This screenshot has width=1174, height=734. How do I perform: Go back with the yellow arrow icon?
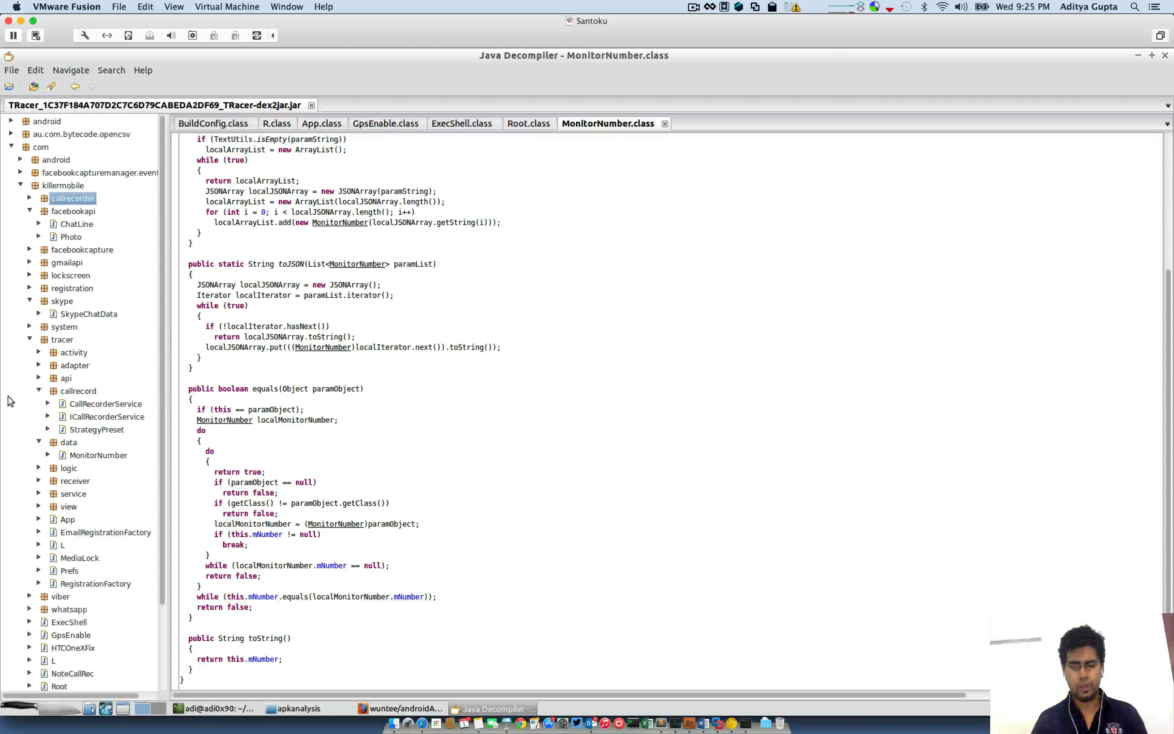coord(75,87)
